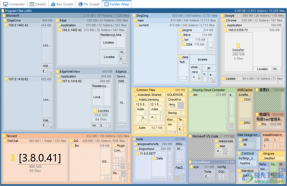Click the EdgeWebView folder icon
Viewport: 287px width, 186px height.
57,72
